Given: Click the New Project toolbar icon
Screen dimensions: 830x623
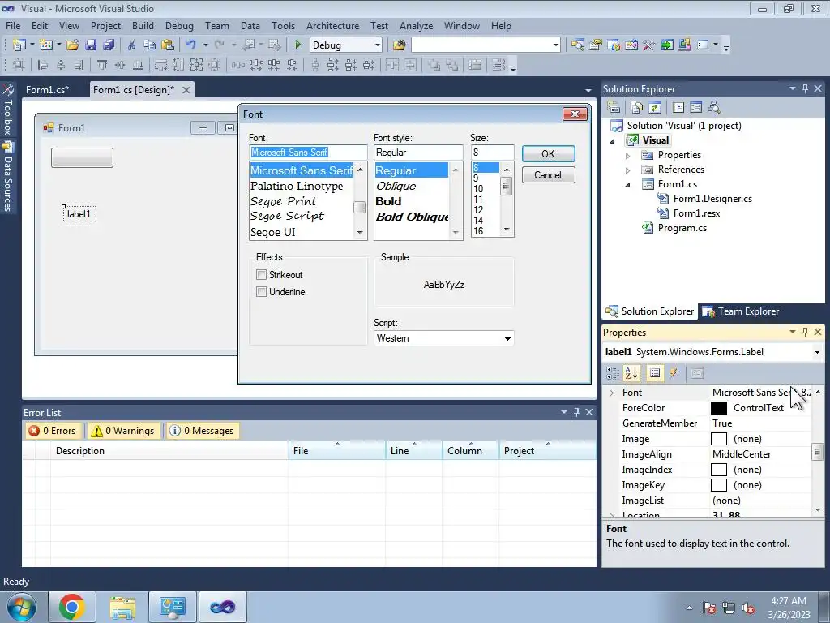Looking at the screenshot, I should point(19,45).
